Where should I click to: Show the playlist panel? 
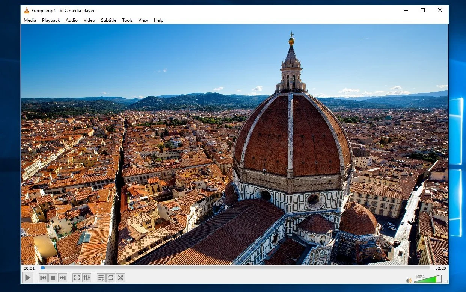point(101,278)
